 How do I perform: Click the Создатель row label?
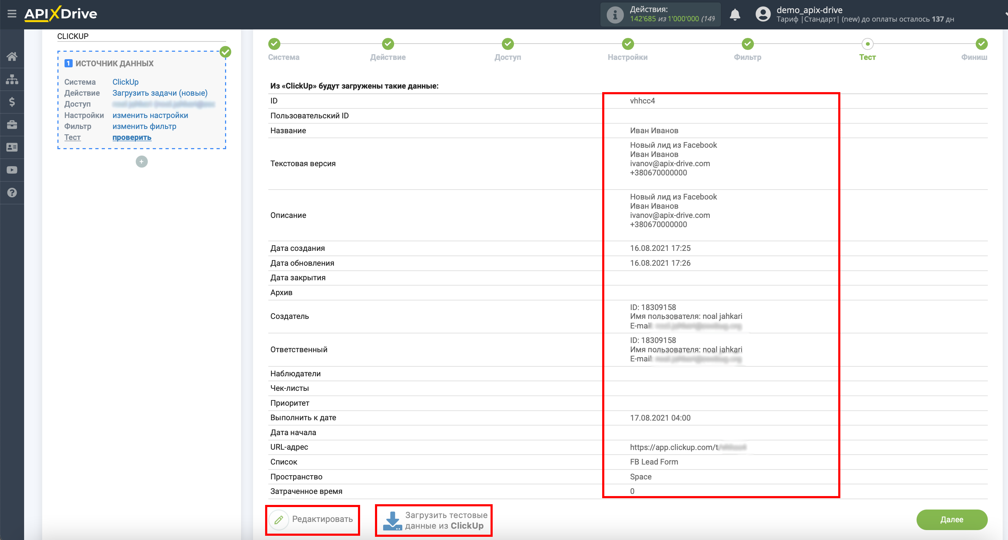tap(290, 316)
